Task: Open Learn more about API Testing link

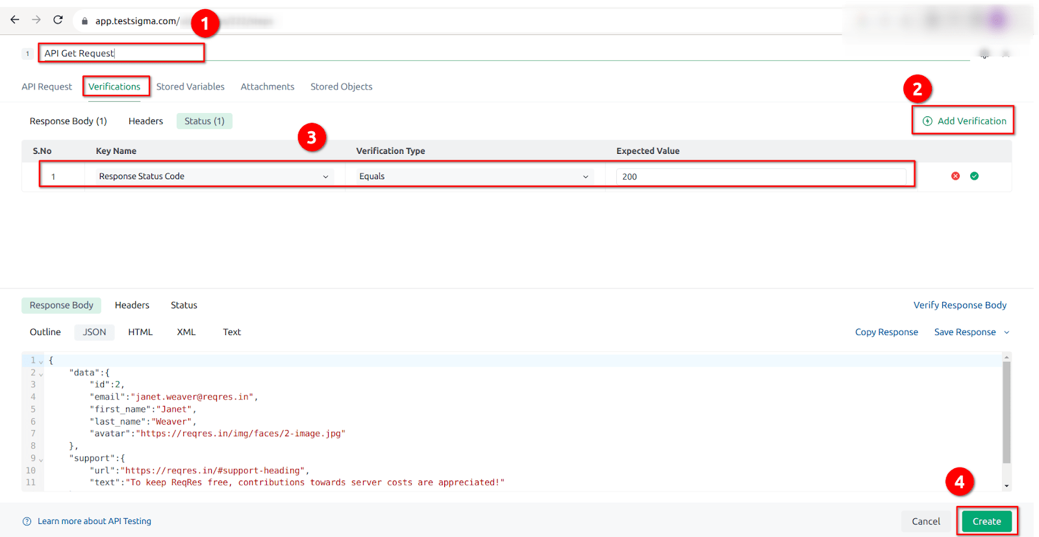Action: tap(94, 521)
